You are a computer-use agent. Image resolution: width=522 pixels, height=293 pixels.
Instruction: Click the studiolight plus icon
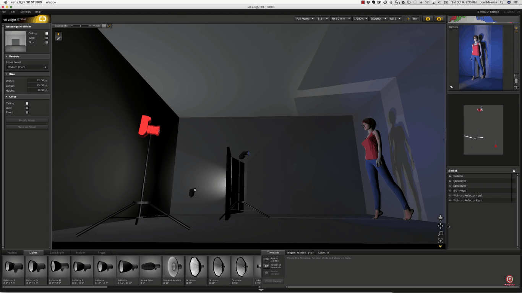tap(90, 26)
